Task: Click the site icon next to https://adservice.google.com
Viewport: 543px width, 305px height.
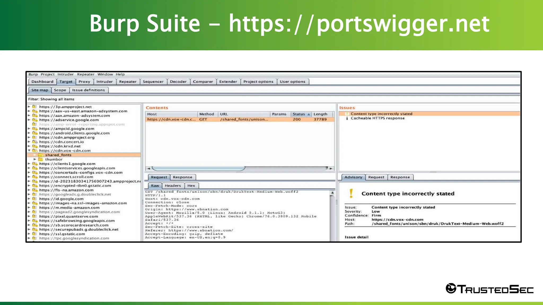Action: pos(34,120)
